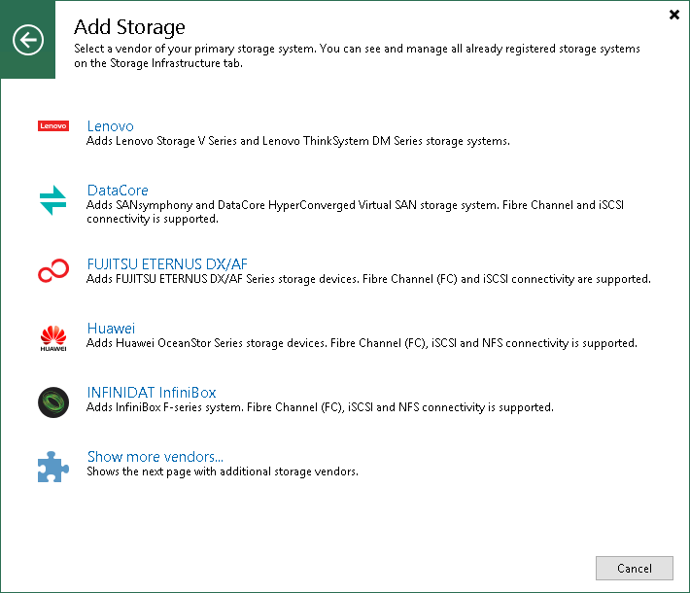Image resolution: width=690 pixels, height=593 pixels.
Task: Click the InfiniBox F-series description text
Action: (320, 407)
